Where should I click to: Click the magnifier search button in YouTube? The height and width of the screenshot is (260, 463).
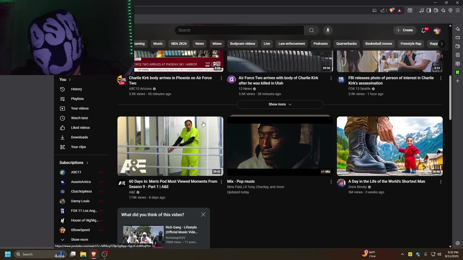[x=311, y=30]
